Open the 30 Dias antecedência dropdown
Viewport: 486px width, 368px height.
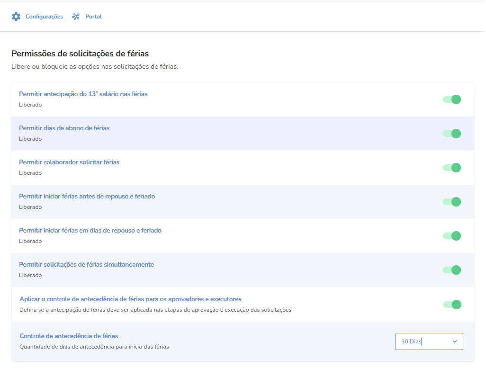click(x=429, y=341)
